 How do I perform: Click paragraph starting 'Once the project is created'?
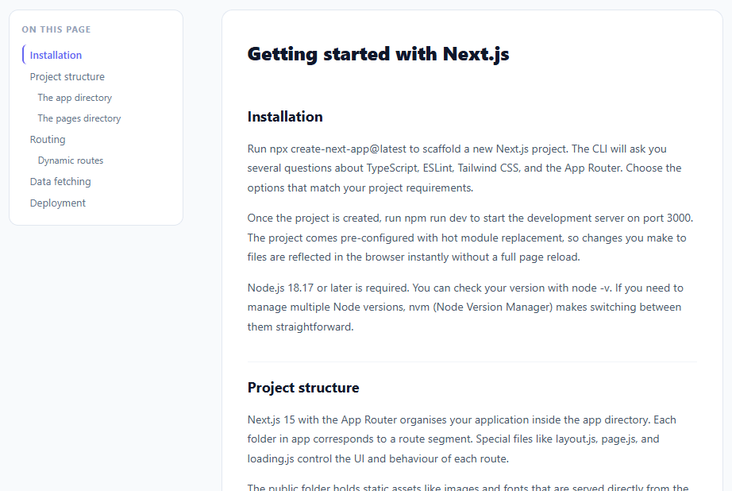click(472, 238)
